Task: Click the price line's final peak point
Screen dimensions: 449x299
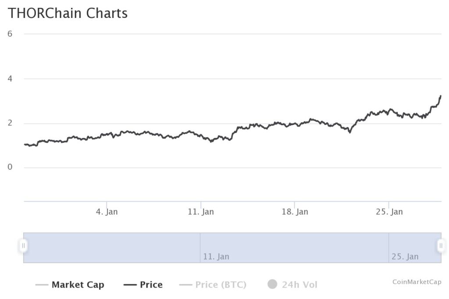Action: pos(440,96)
